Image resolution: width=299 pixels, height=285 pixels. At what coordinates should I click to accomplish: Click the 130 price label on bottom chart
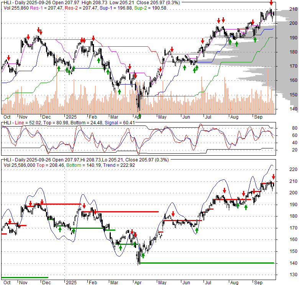coord(294,275)
